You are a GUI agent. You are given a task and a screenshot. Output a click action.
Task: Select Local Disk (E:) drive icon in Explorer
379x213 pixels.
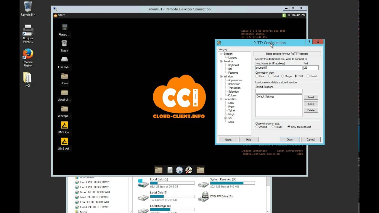point(143,197)
